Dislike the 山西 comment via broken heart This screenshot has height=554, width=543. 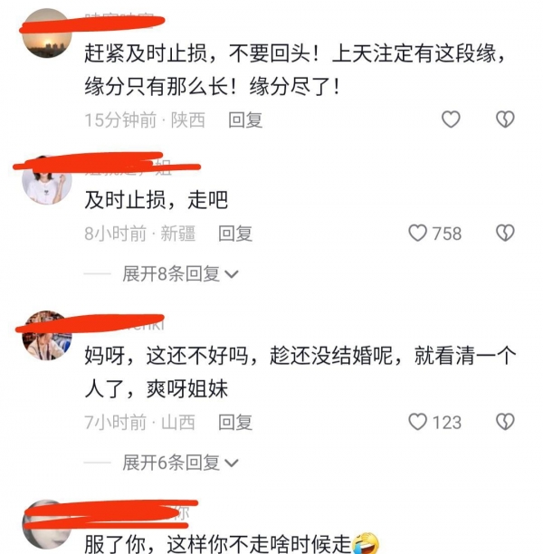pos(505,422)
